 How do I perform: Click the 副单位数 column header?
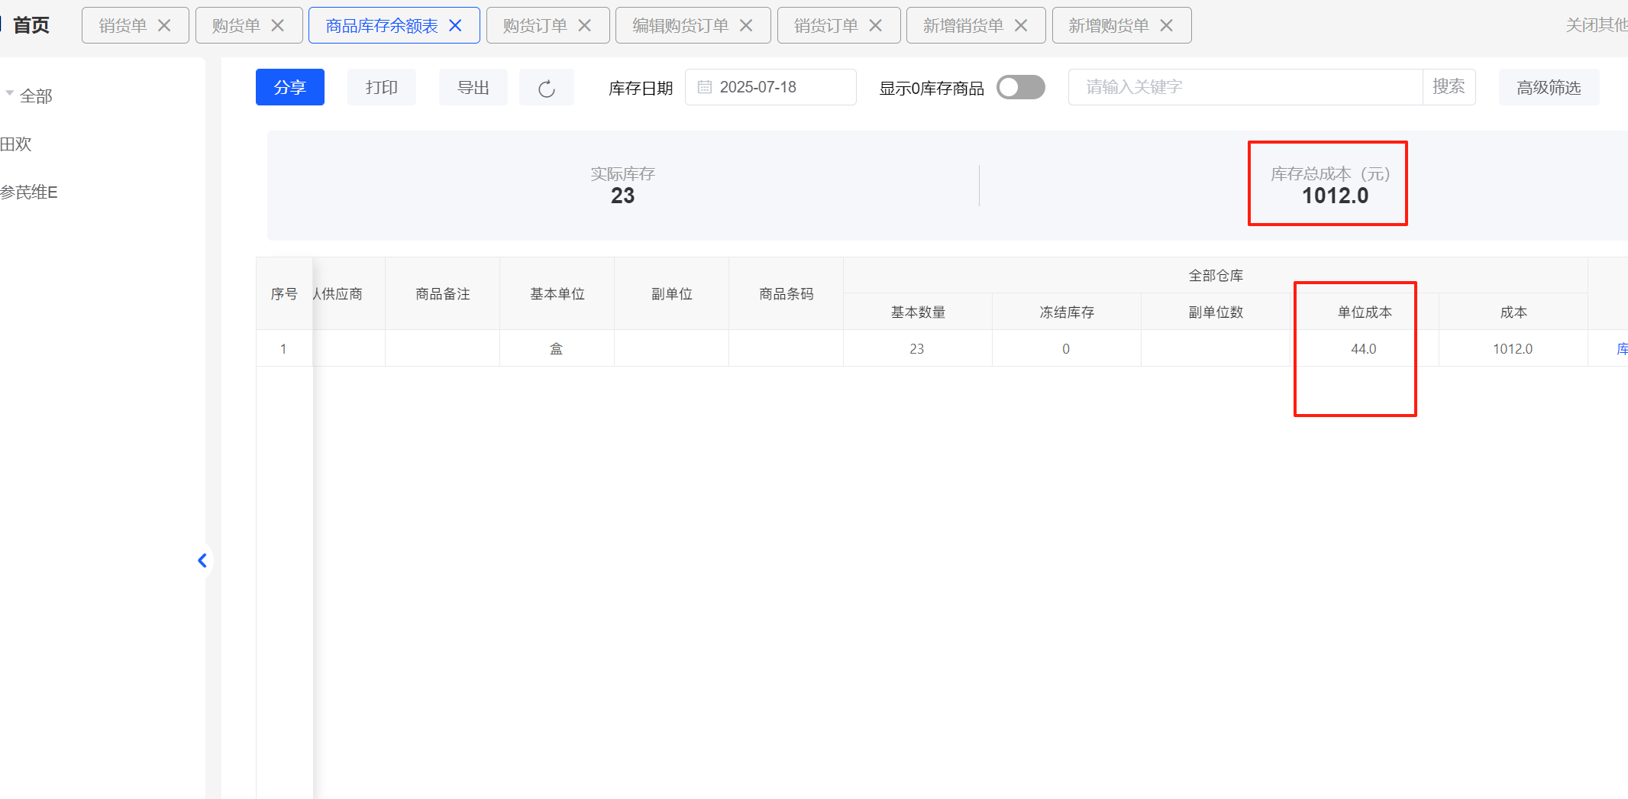pyautogui.click(x=1216, y=312)
